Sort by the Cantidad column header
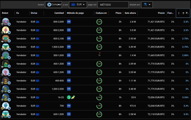Image resolution: width=191 pixels, height=120 pixels. click(x=59, y=13)
